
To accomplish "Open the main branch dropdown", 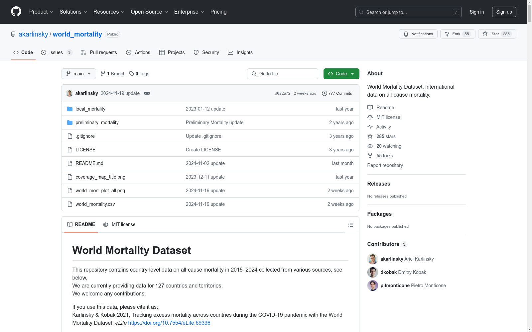I will point(78,74).
